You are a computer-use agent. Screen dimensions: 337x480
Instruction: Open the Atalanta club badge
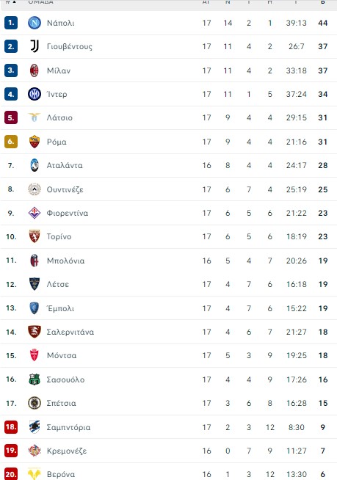click(x=35, y=165)
